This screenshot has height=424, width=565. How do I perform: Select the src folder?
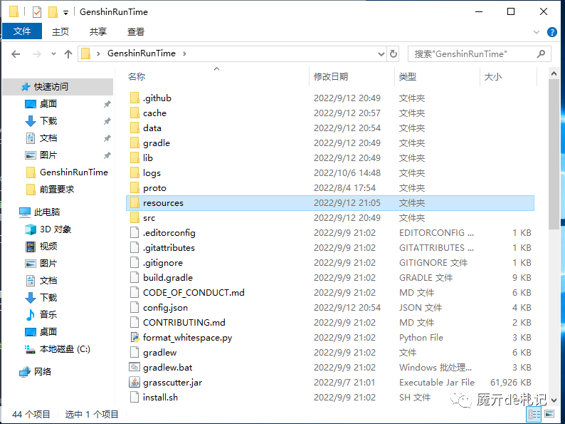click(149, 218)
